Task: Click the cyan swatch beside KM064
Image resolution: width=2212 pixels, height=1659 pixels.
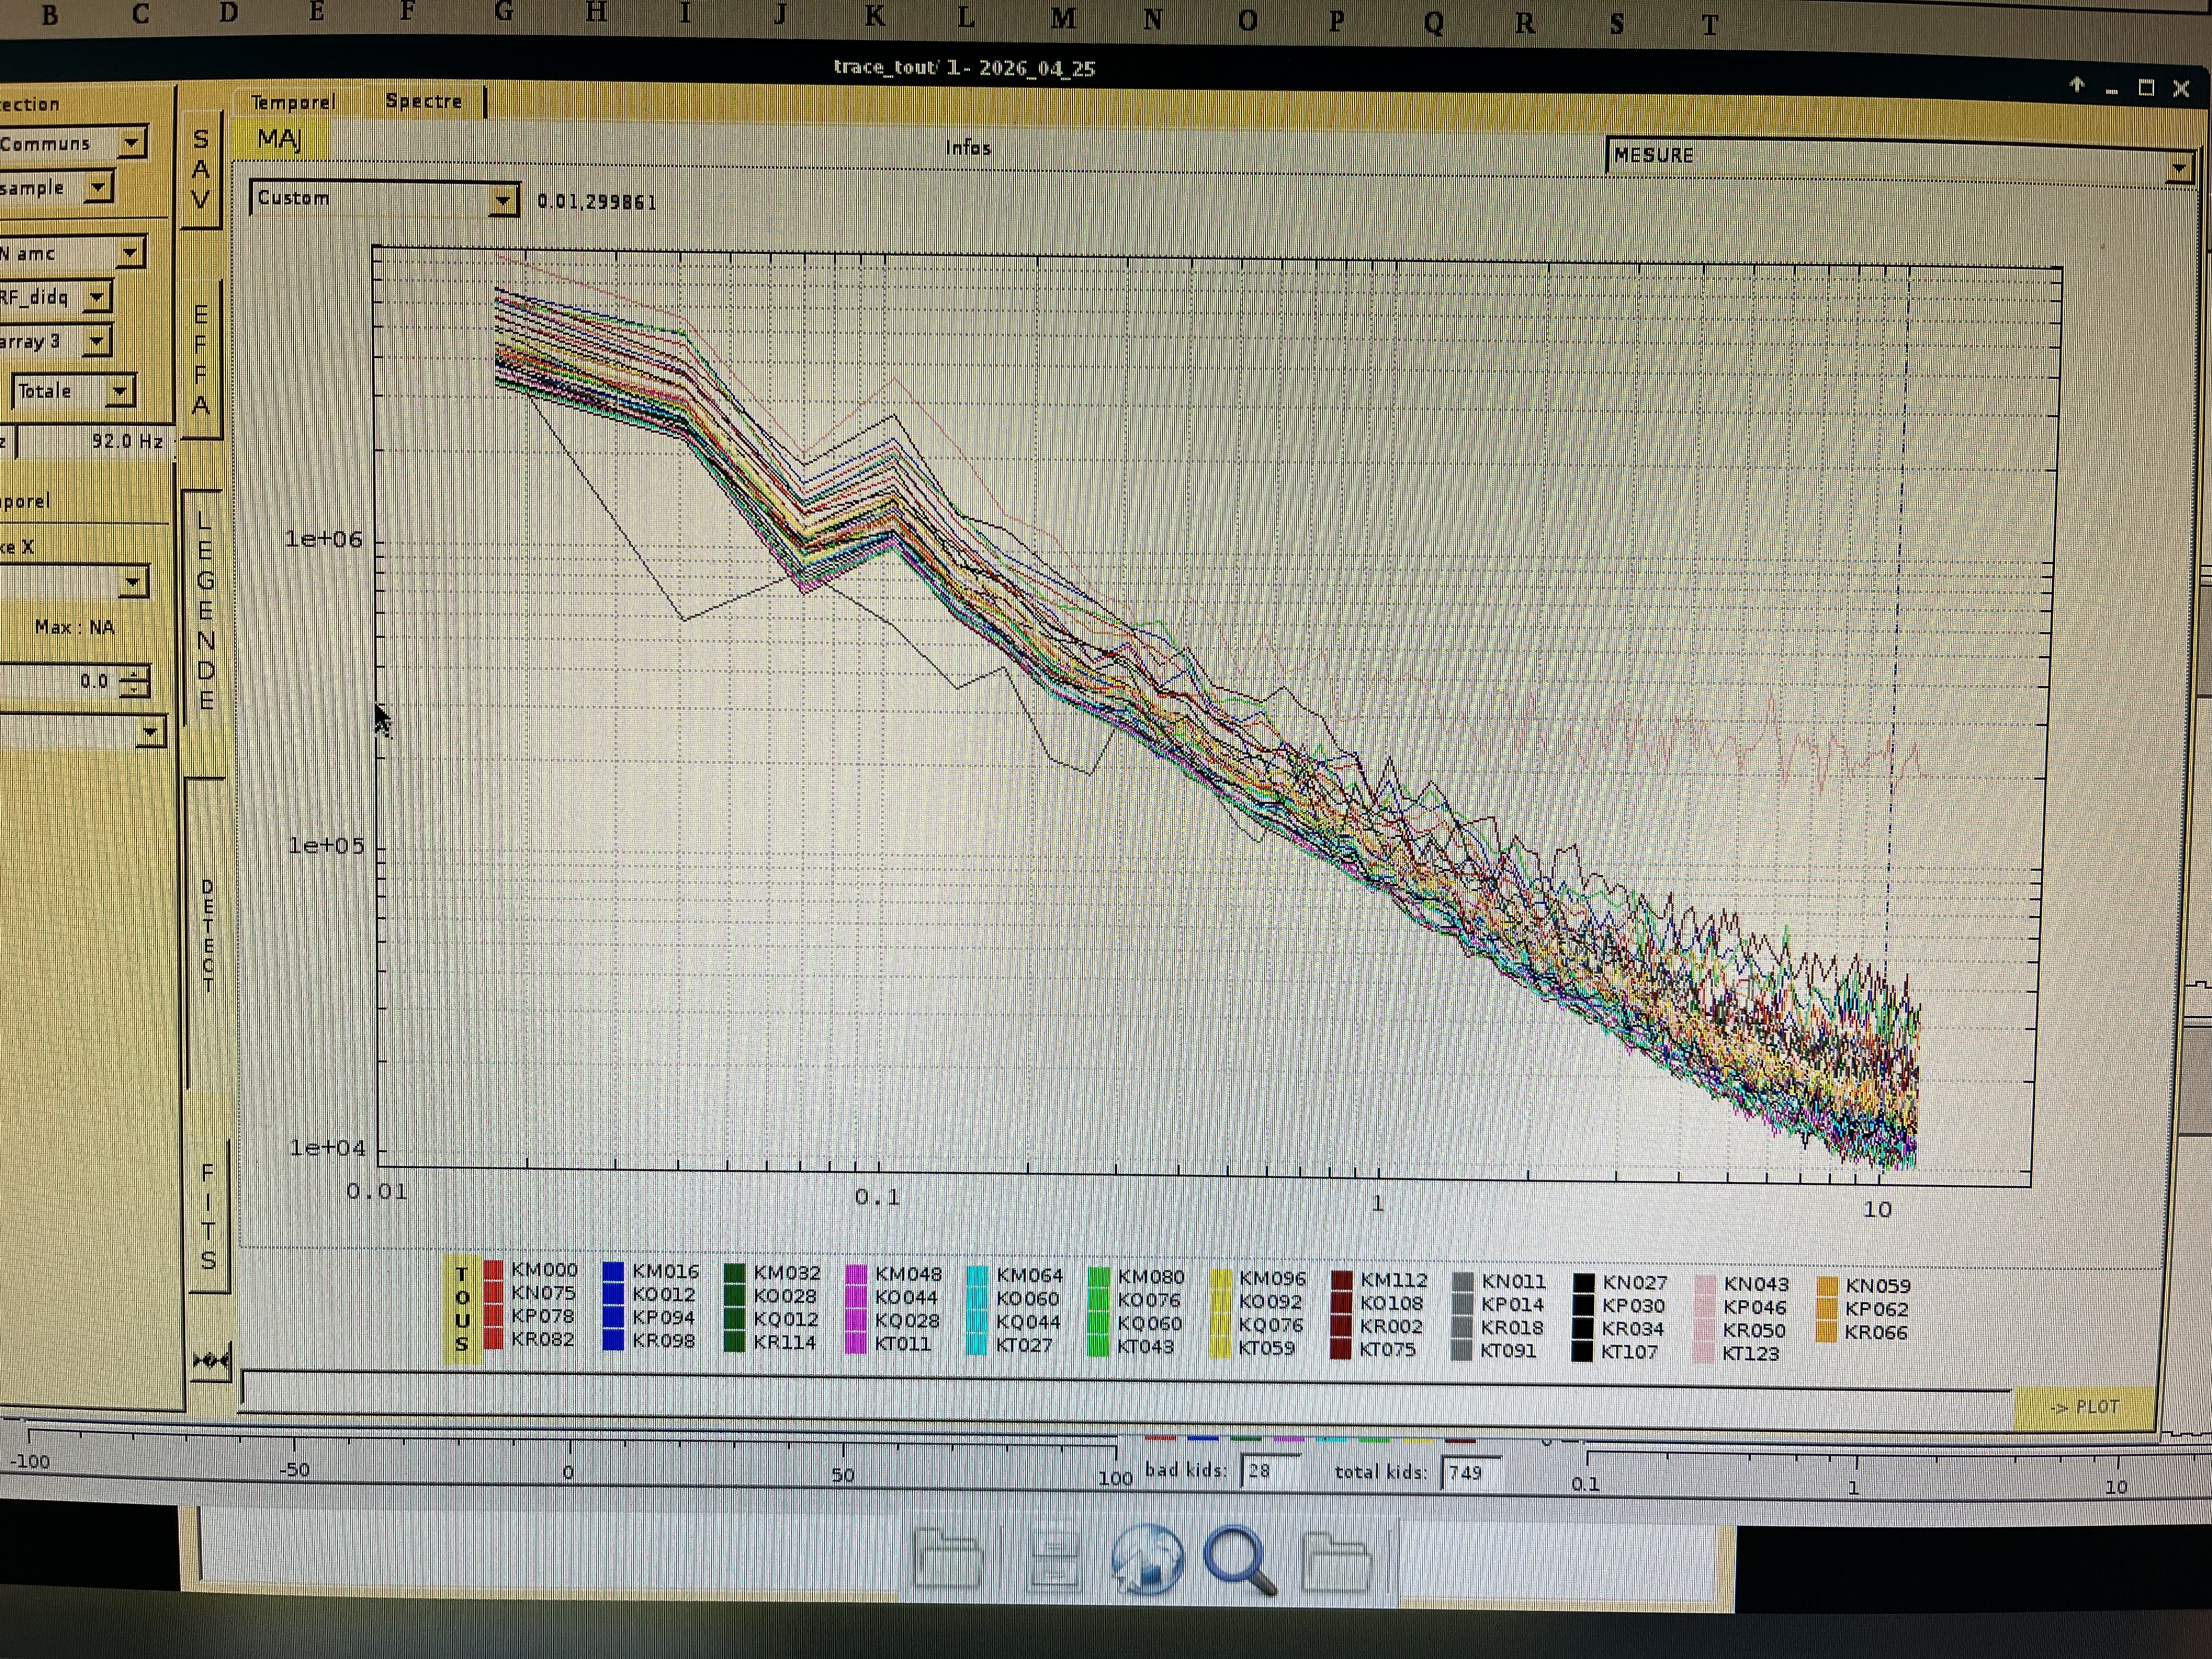Action: click(977, 1277)
